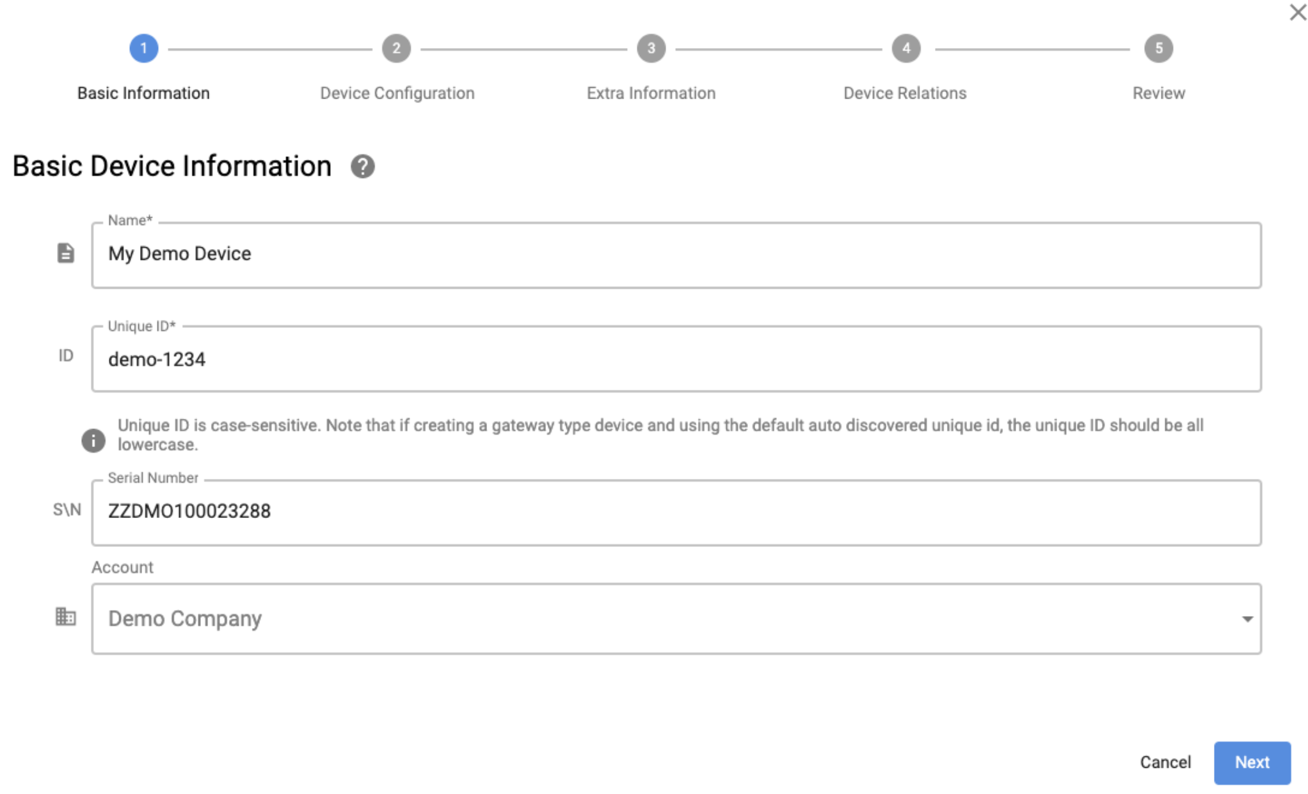Click into the Serial Number input field
Screen dimensions: 1308x794
click(x=676, y=512)
